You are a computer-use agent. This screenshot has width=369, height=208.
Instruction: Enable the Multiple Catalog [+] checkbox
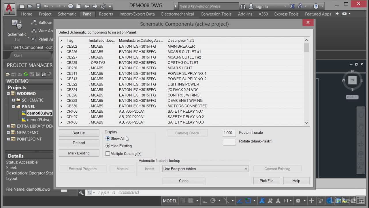[x=108, y=154]
